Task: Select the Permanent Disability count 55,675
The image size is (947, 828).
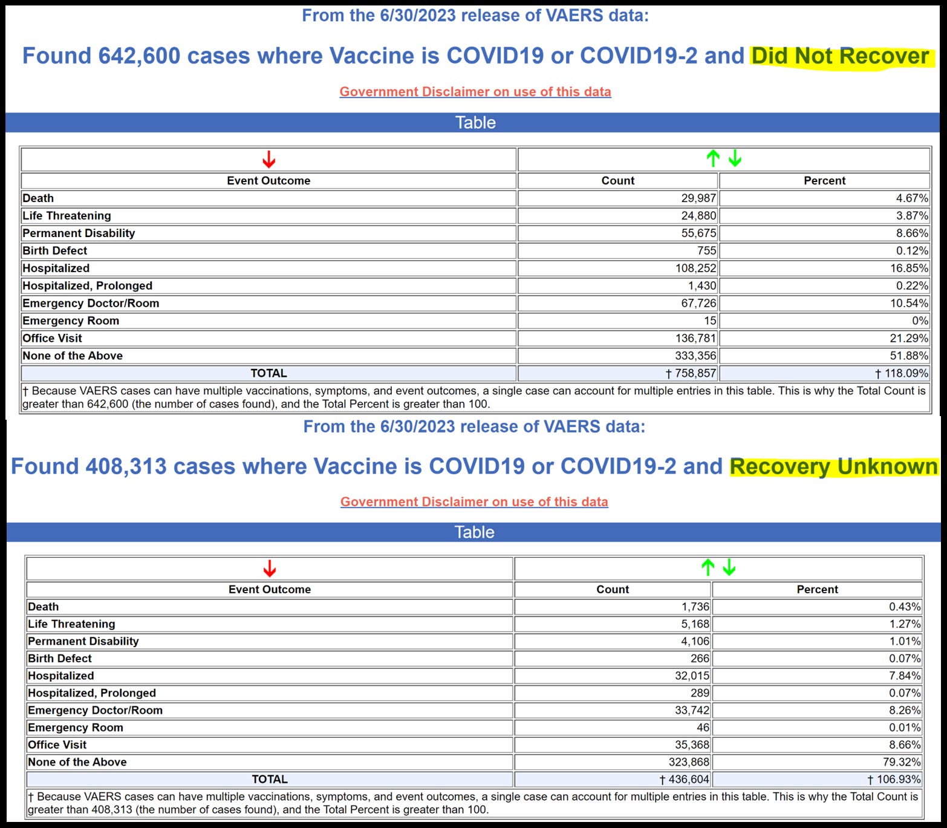Action: point(698,233)
